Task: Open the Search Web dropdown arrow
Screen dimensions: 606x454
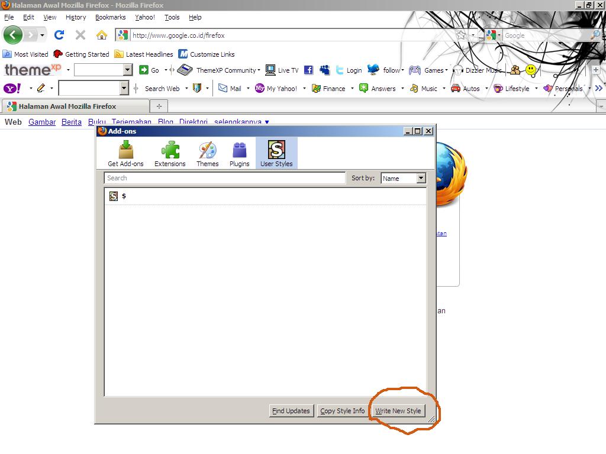Action: pos(186,89)
